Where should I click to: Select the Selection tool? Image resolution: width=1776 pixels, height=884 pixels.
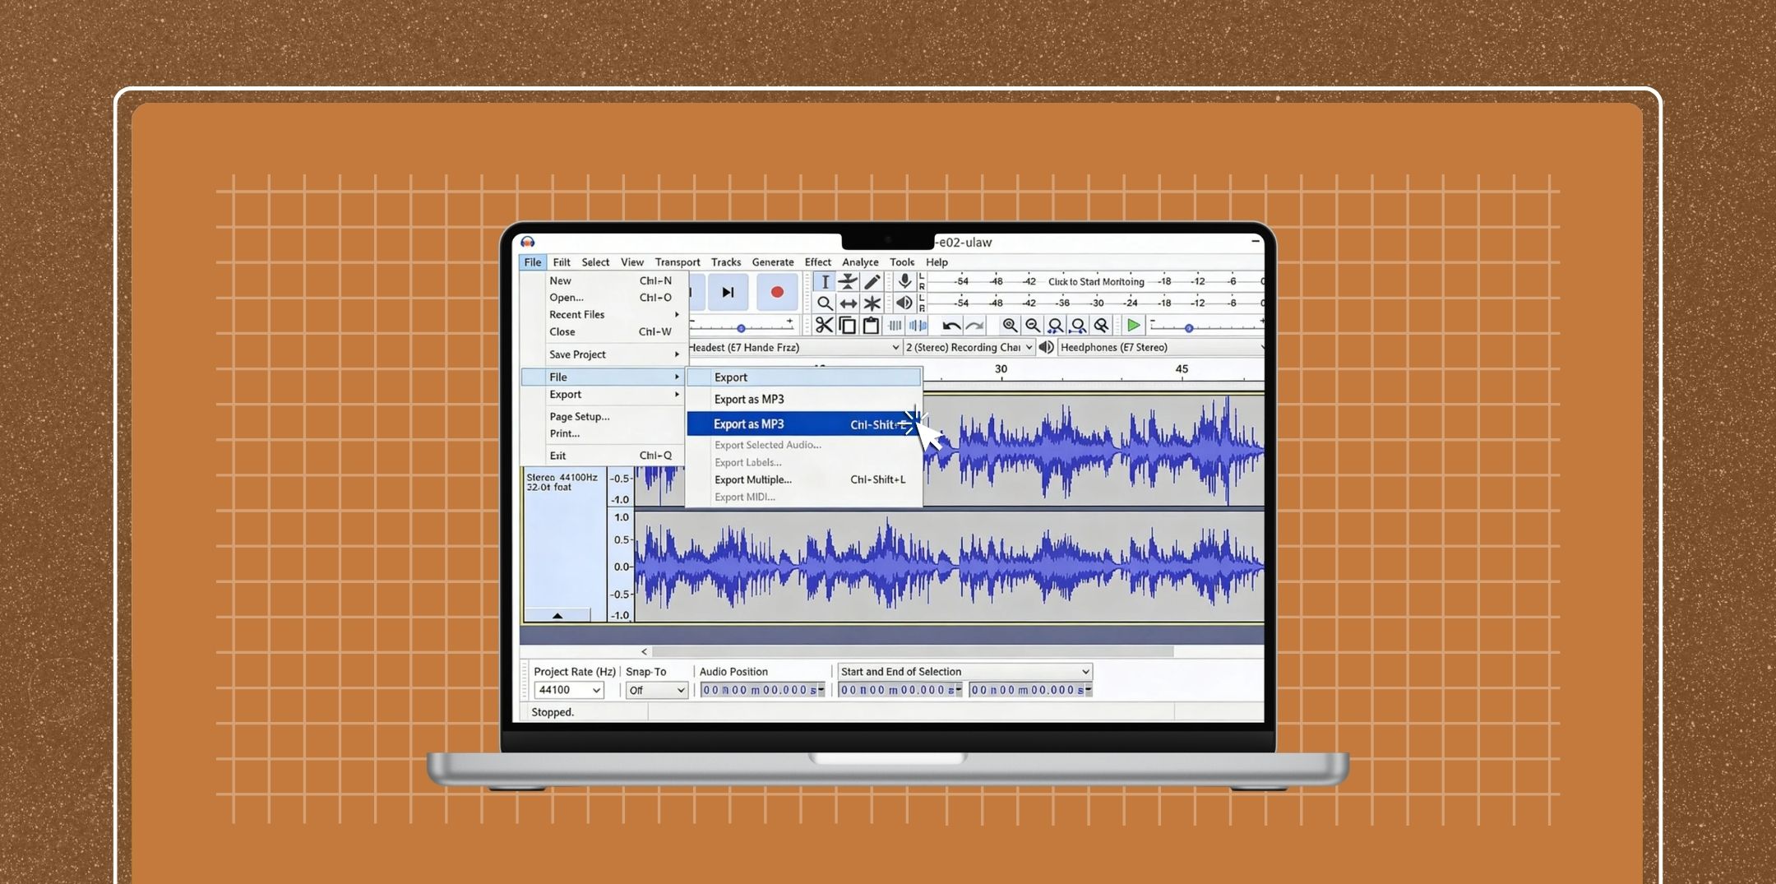[x=826, y=281]
